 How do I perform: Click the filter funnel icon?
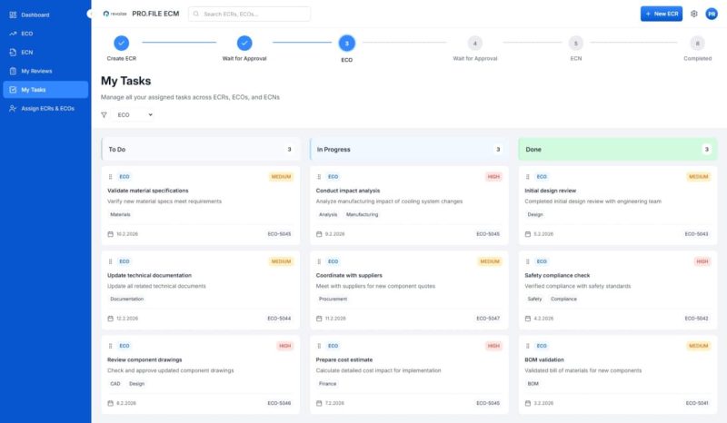tap(104, 115)
